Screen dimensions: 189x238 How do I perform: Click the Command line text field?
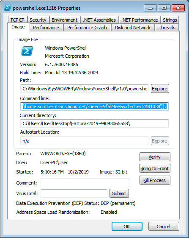[x=94, y=106]
